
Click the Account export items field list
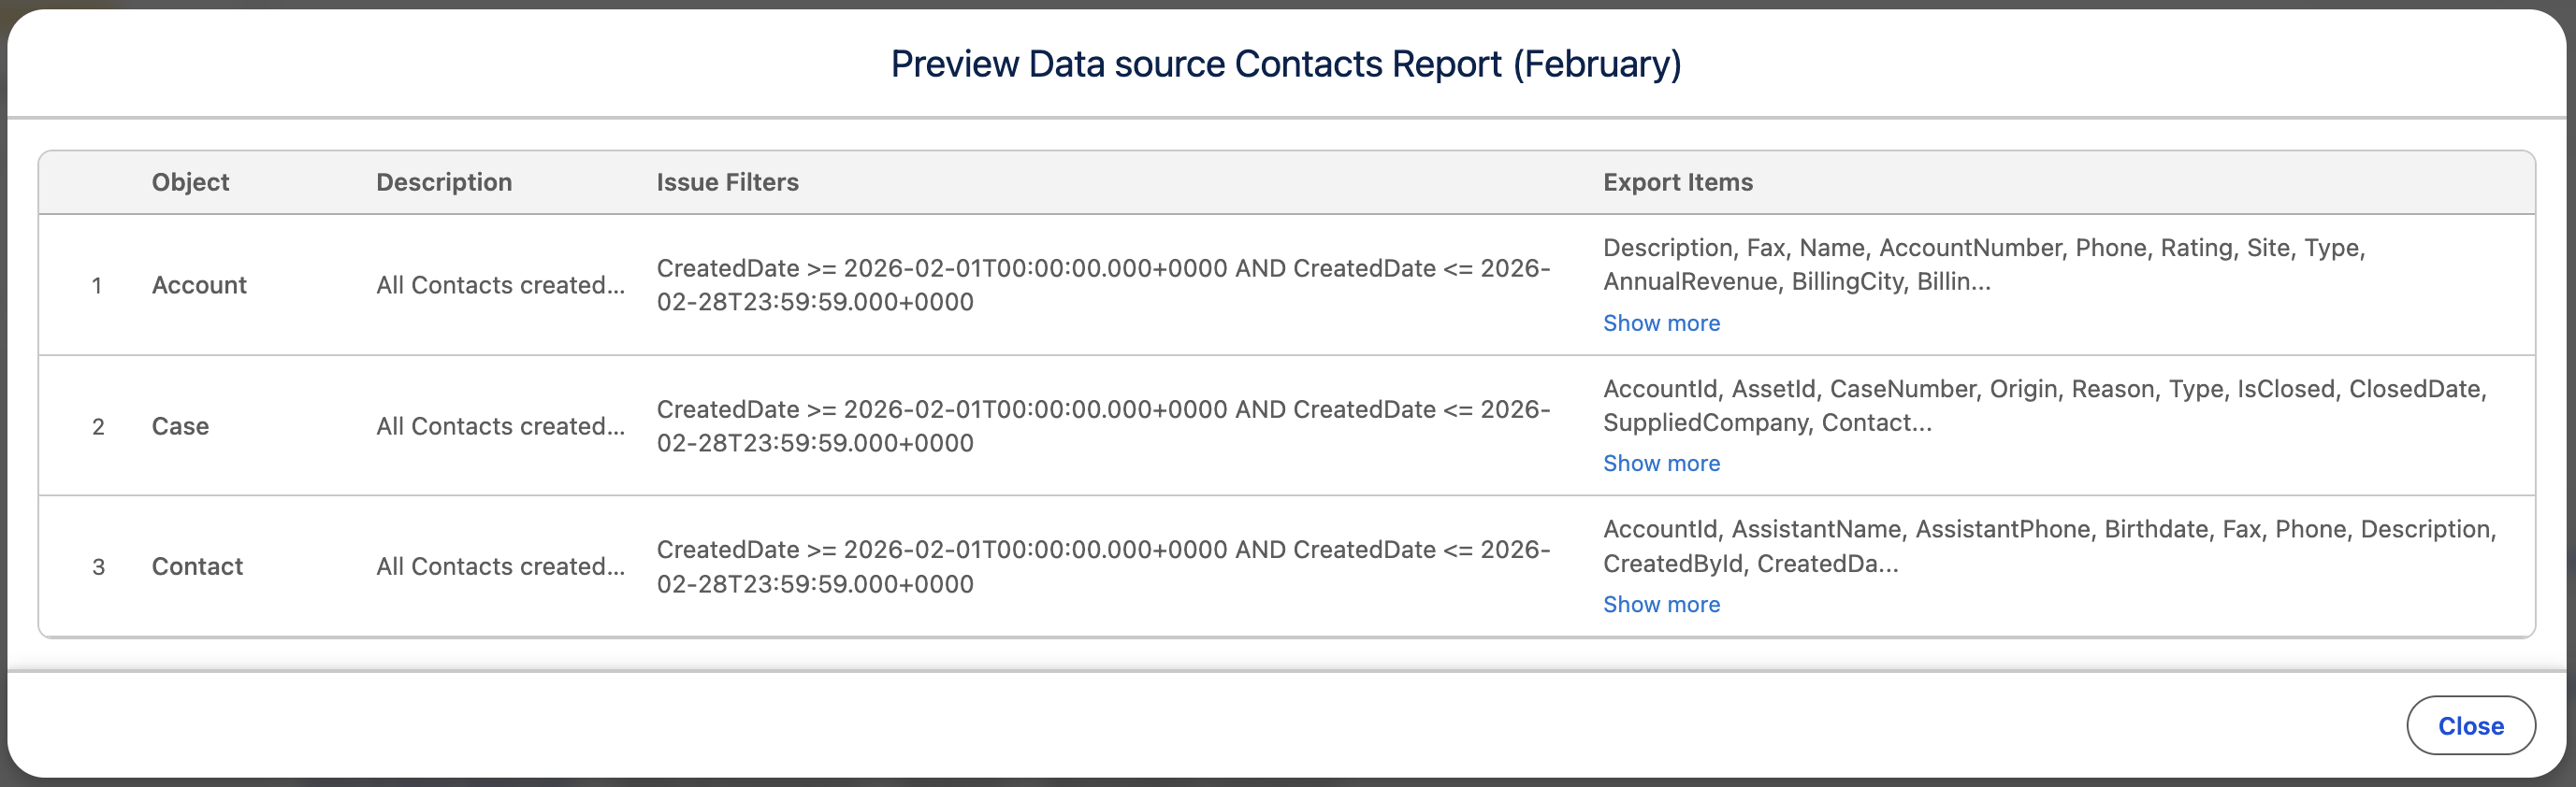[x=1983, y=265]
